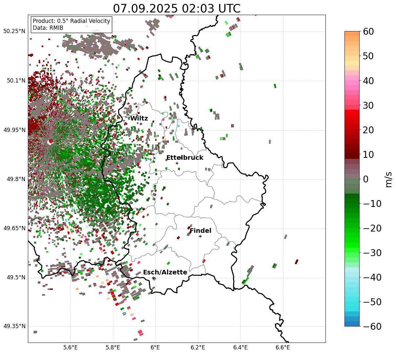Click the plot title 07.09.2025 02:03 UTC
Viewport: 396px width, 354px height.
(x=177, y=8)
